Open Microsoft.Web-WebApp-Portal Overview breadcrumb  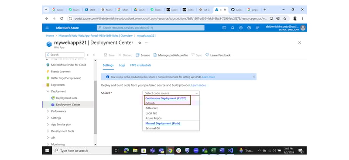pyautogui.click(x=96, y=36)
